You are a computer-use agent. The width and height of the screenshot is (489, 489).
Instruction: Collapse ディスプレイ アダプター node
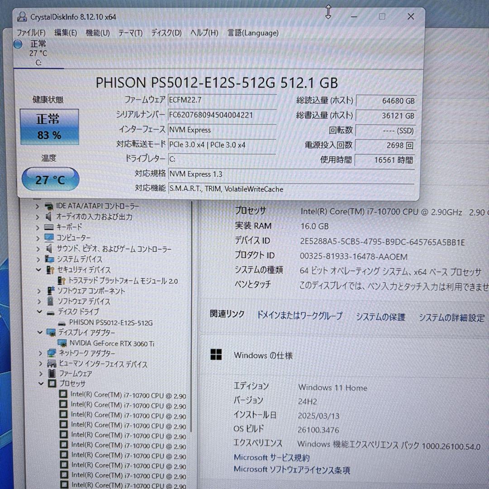tap(40, 332)
